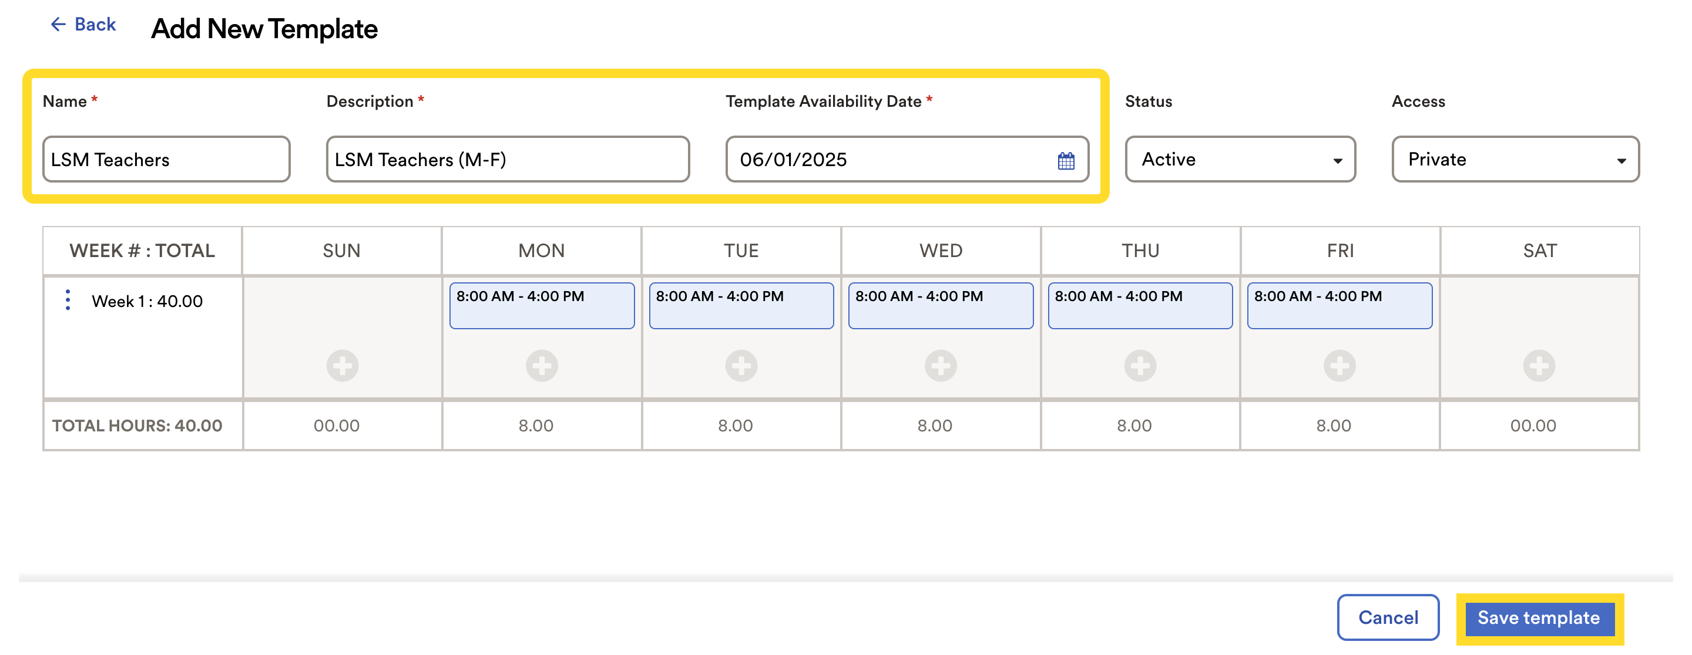Click Friday's 8.00 total hours cell
Image resolution: width=1692 pixels, height=655 pixels.
(x=1340, y=426)
